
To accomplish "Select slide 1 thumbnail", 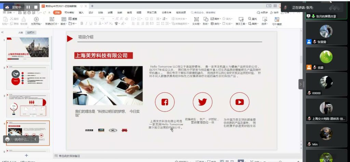I will [28, 49].
